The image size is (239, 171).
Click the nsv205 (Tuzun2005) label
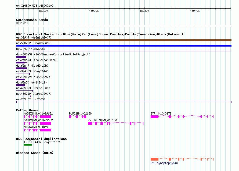pos(31,99)
